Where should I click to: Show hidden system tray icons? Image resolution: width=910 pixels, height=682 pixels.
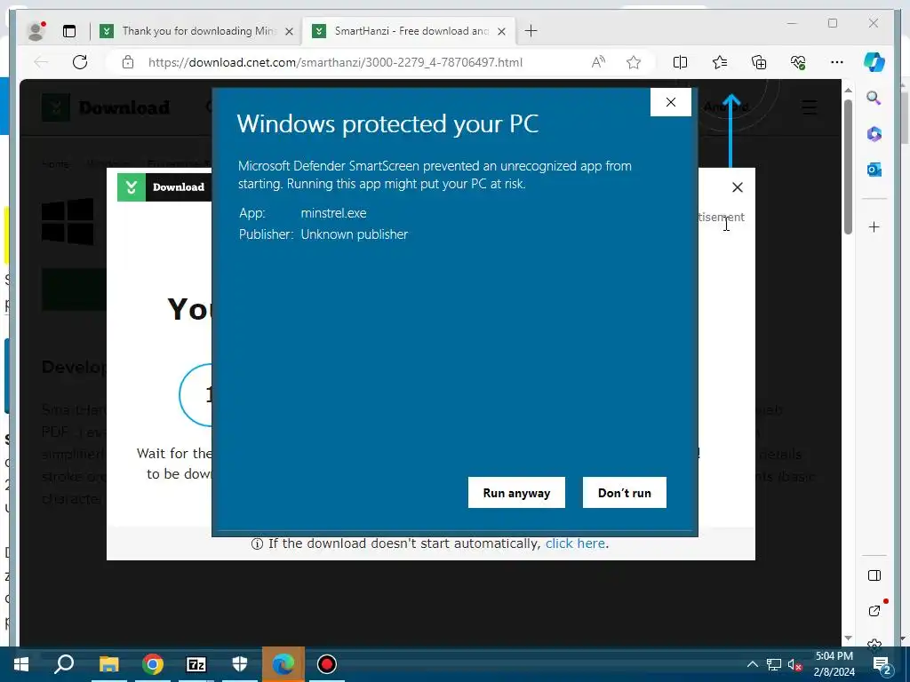752,664
